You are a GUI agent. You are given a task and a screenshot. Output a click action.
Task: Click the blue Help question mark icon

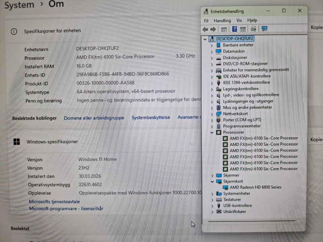pyautogui.click(x=235, y=29)
